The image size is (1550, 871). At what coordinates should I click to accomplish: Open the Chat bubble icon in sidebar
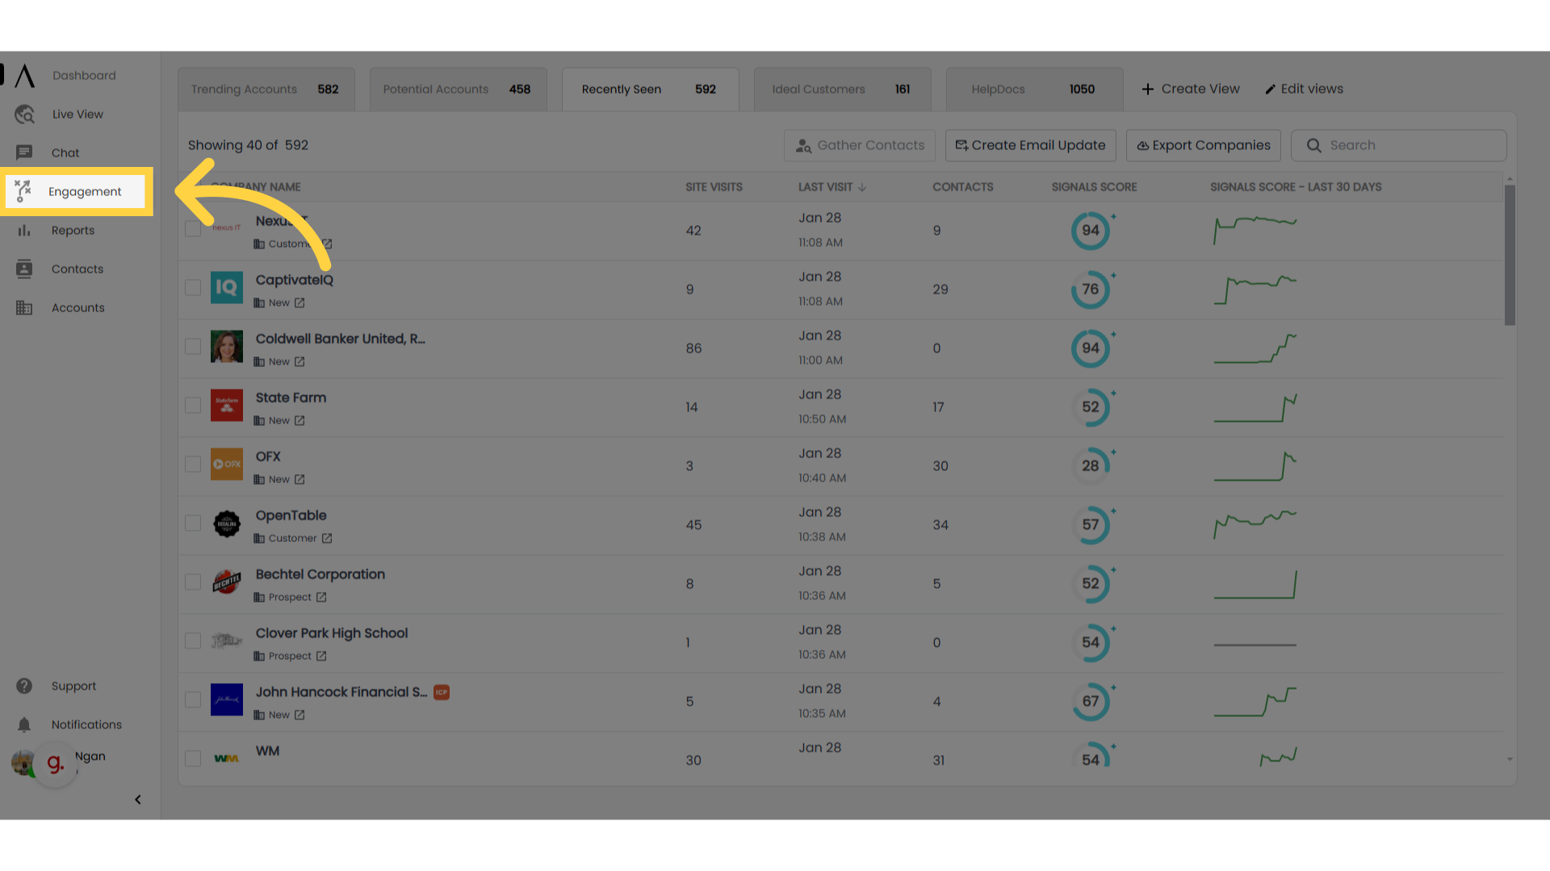tap(24, 152)
